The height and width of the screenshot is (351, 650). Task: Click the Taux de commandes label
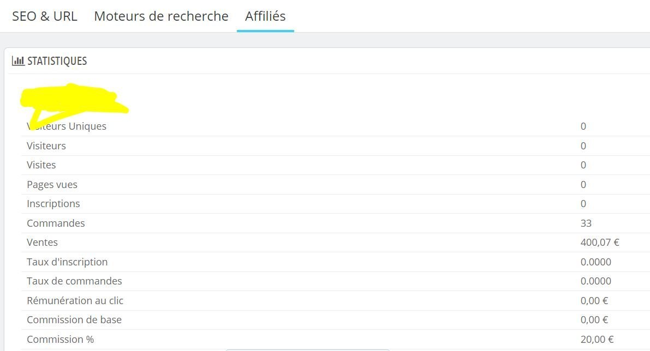click(75, 281)
